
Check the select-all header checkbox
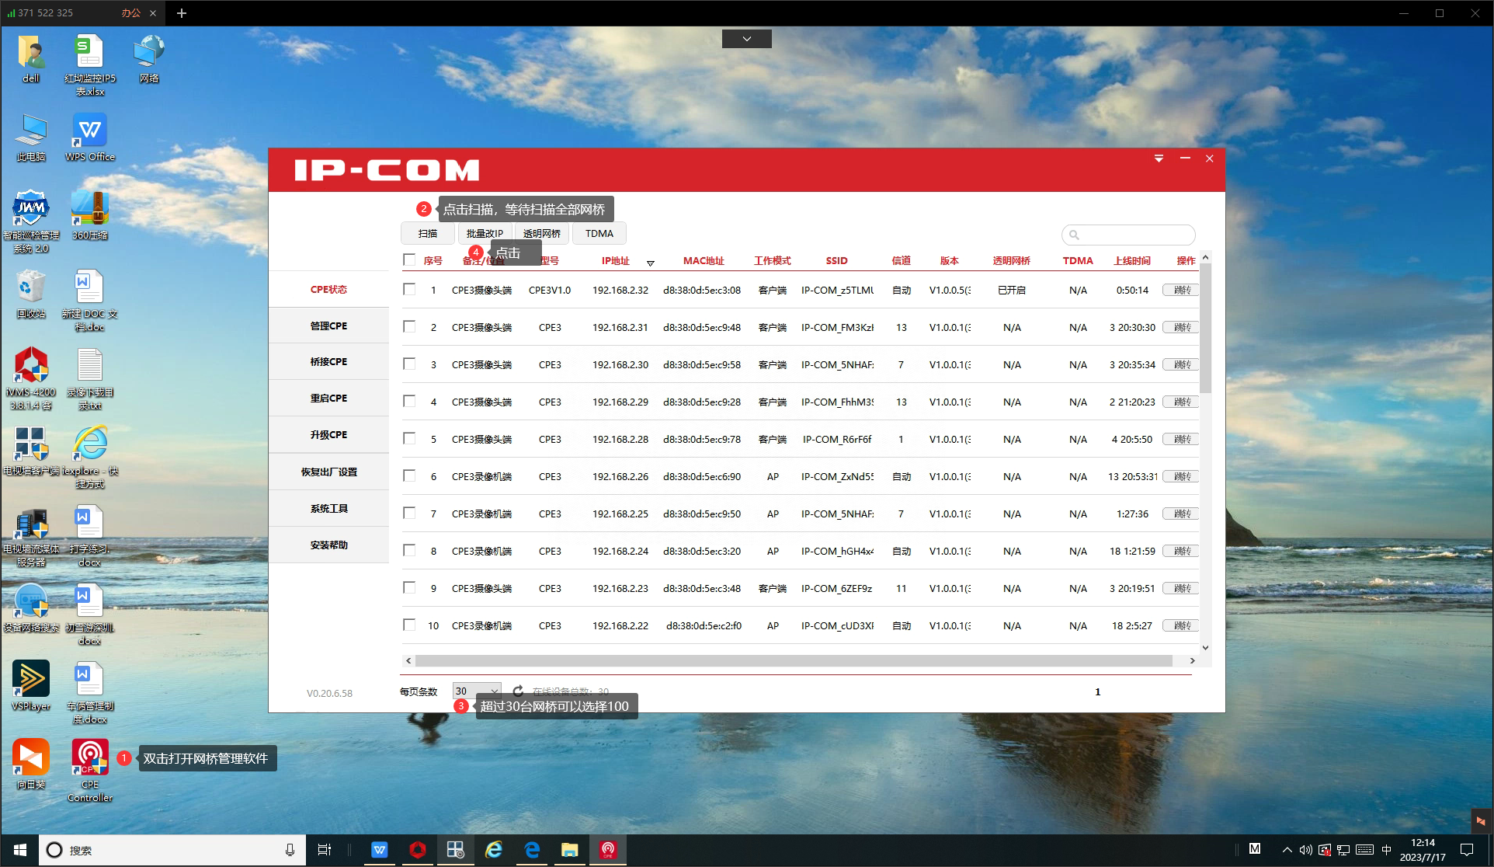click(x=409, y=260)
